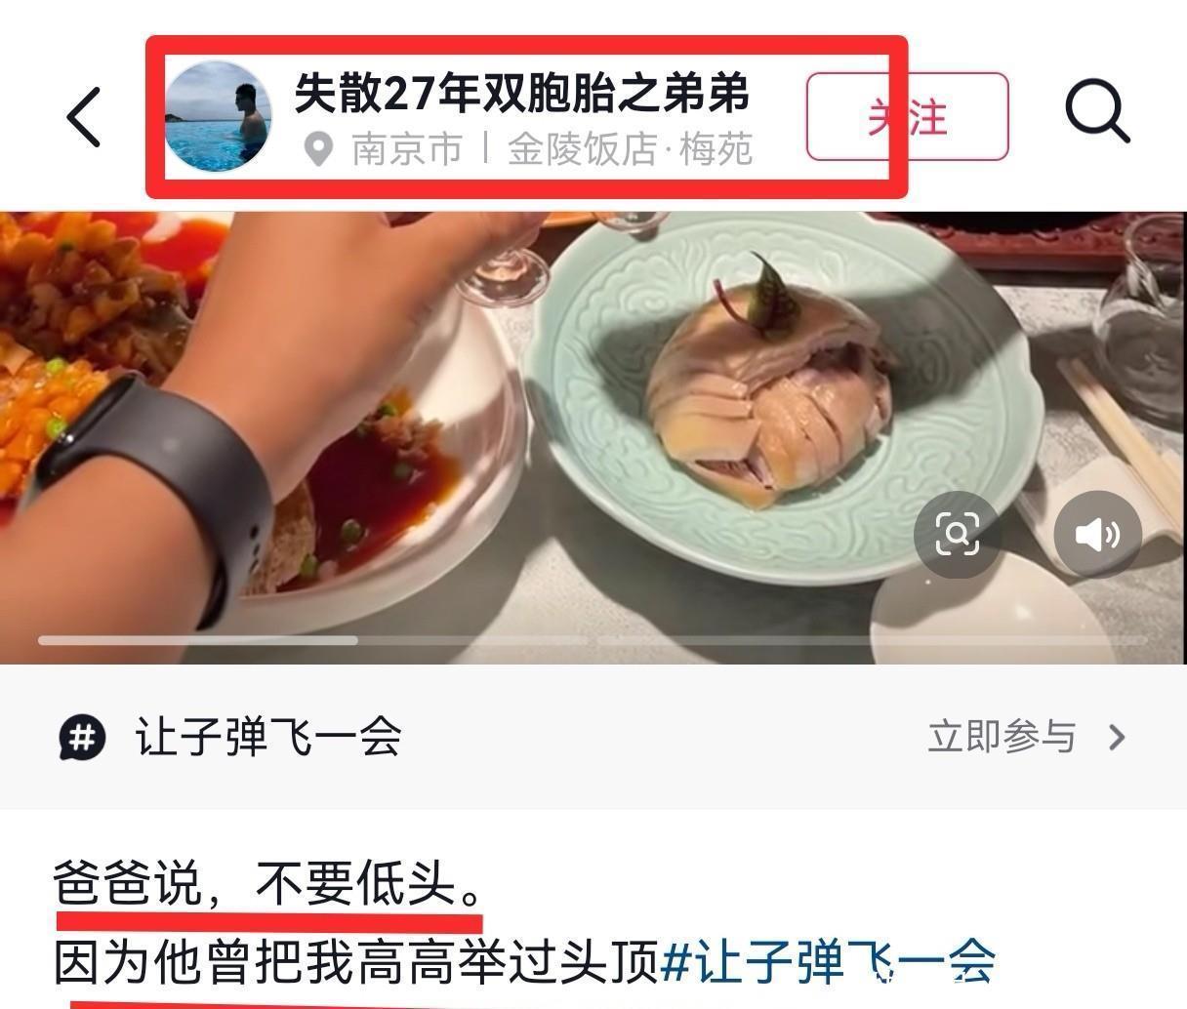Tap the visual search scan icon
The height and width of the screenshot is (1009, 1187).
tap(957, 535)
